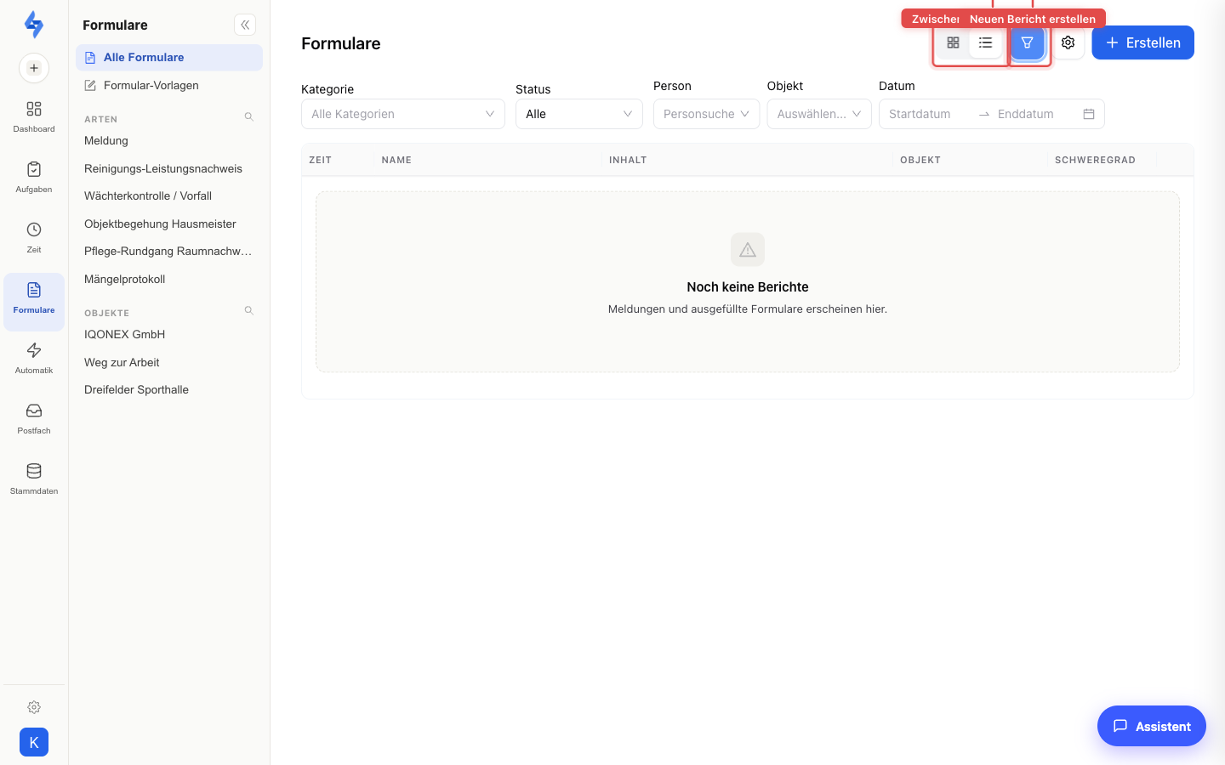Select the Meldung form type

[169, 140]
